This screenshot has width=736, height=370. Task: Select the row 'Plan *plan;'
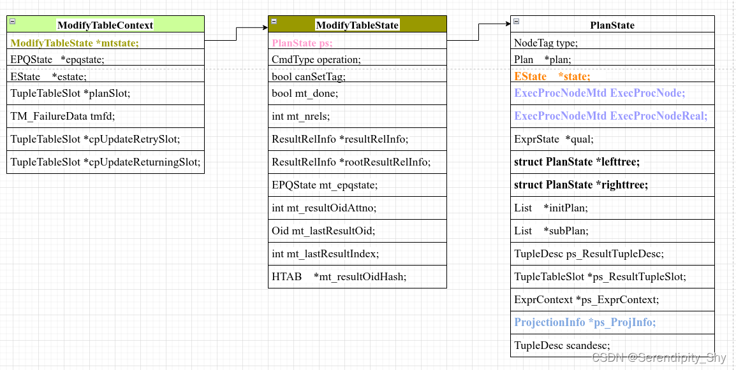612,57
